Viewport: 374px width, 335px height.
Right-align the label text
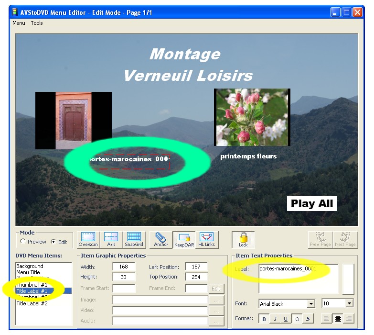point(349,319)
